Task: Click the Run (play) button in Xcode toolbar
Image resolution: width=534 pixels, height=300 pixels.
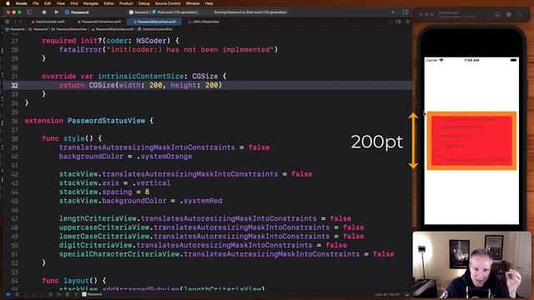Action: coord(57,12)
